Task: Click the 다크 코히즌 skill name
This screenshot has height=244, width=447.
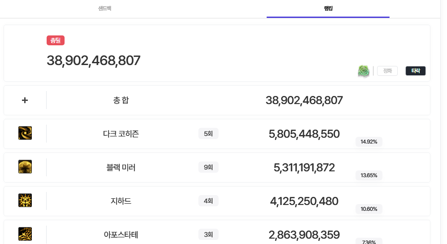Action: [x=121, y=134]
